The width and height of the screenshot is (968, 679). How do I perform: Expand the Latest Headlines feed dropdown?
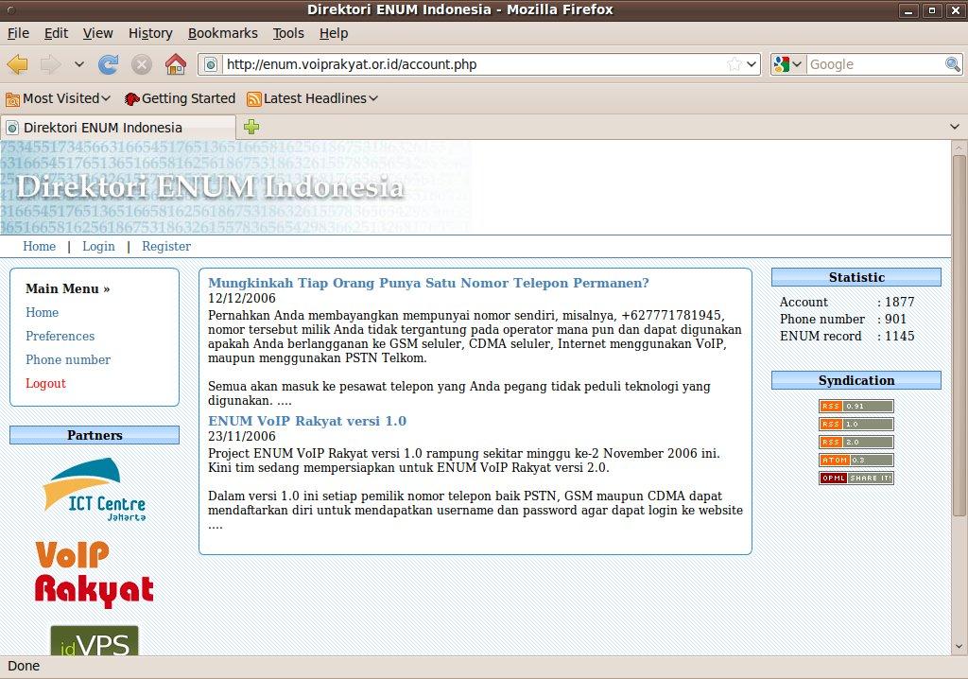point(313,98)
